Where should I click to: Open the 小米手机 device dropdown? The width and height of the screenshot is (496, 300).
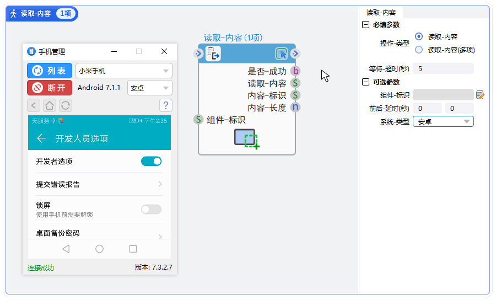tap(123, 71)
